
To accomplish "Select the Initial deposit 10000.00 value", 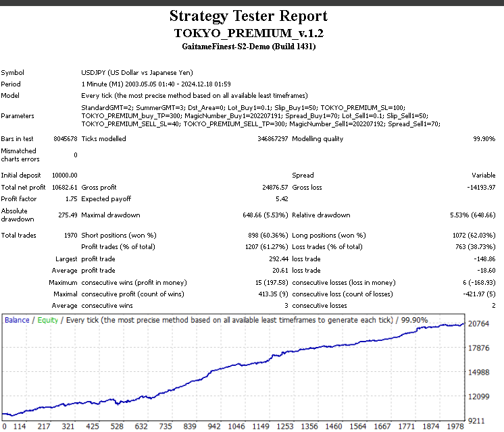I will tap(65, 175).
